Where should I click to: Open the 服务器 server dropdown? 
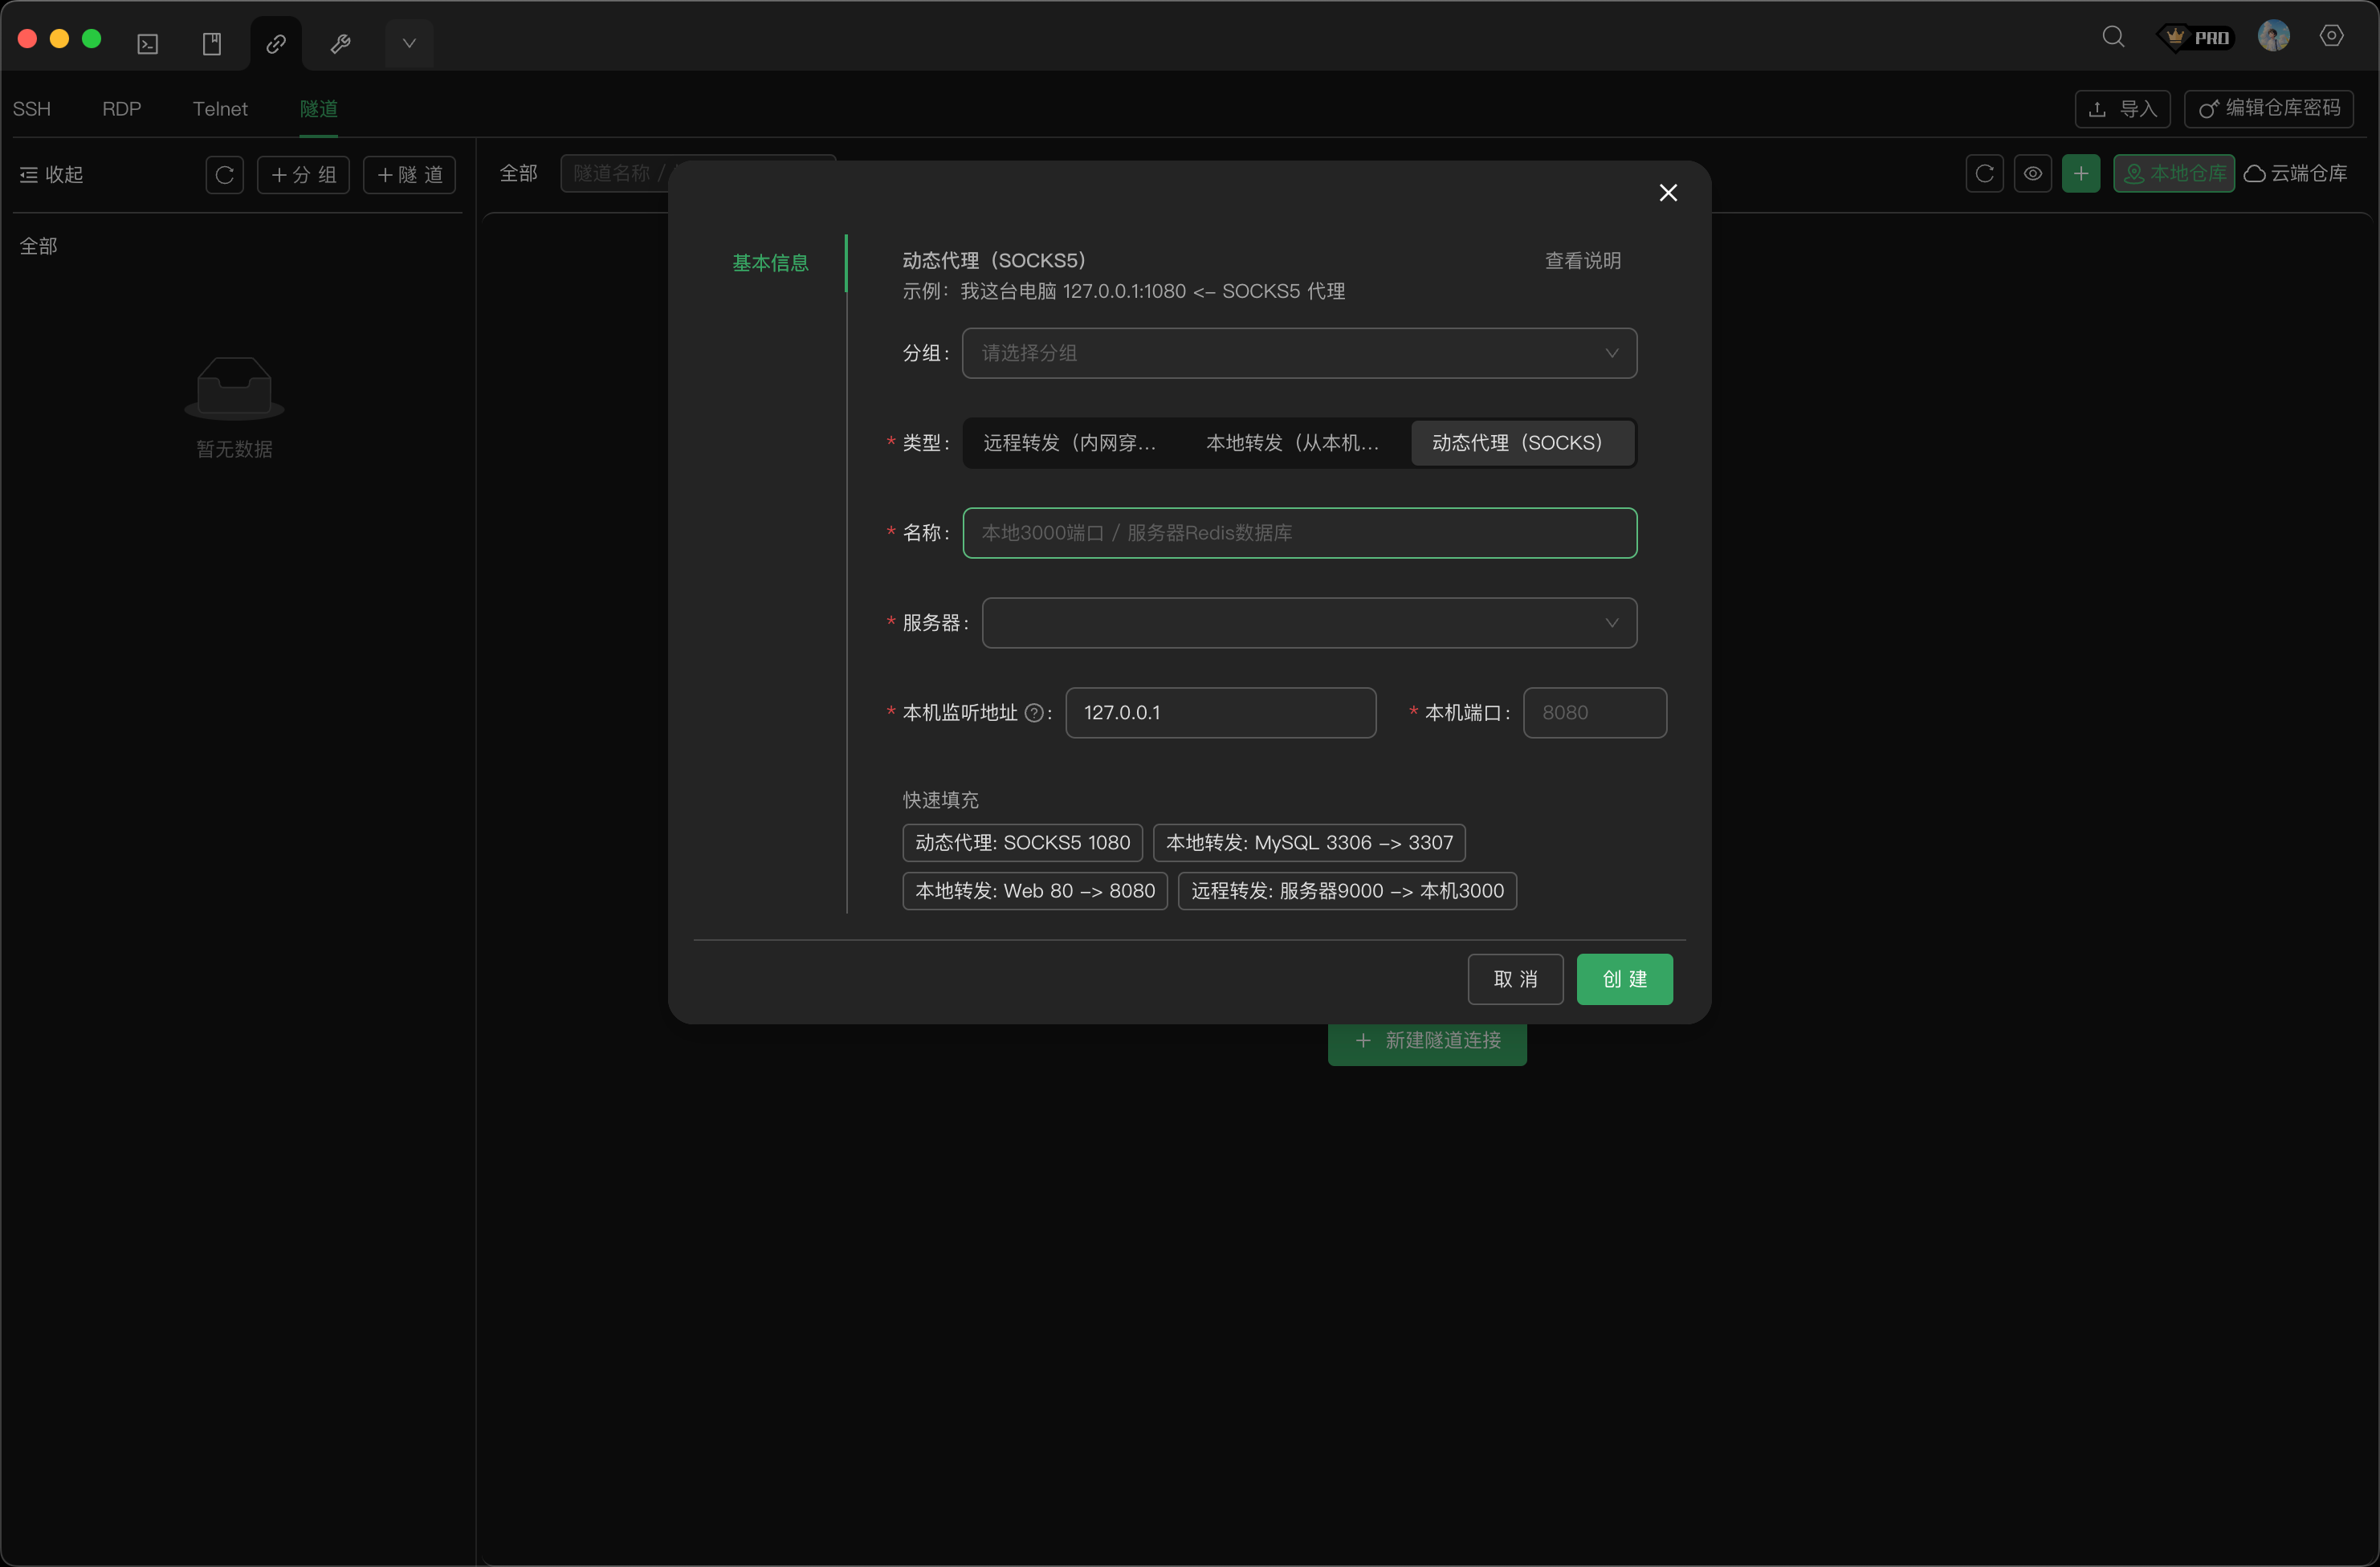point(1308,623)
